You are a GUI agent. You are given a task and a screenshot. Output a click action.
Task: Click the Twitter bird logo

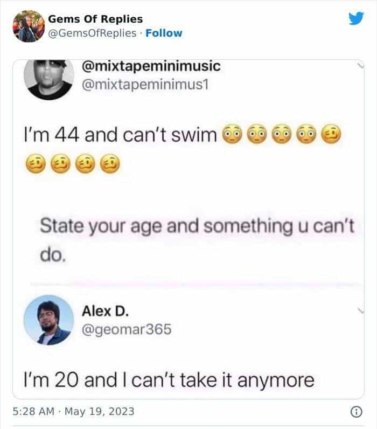pos(356,19)
